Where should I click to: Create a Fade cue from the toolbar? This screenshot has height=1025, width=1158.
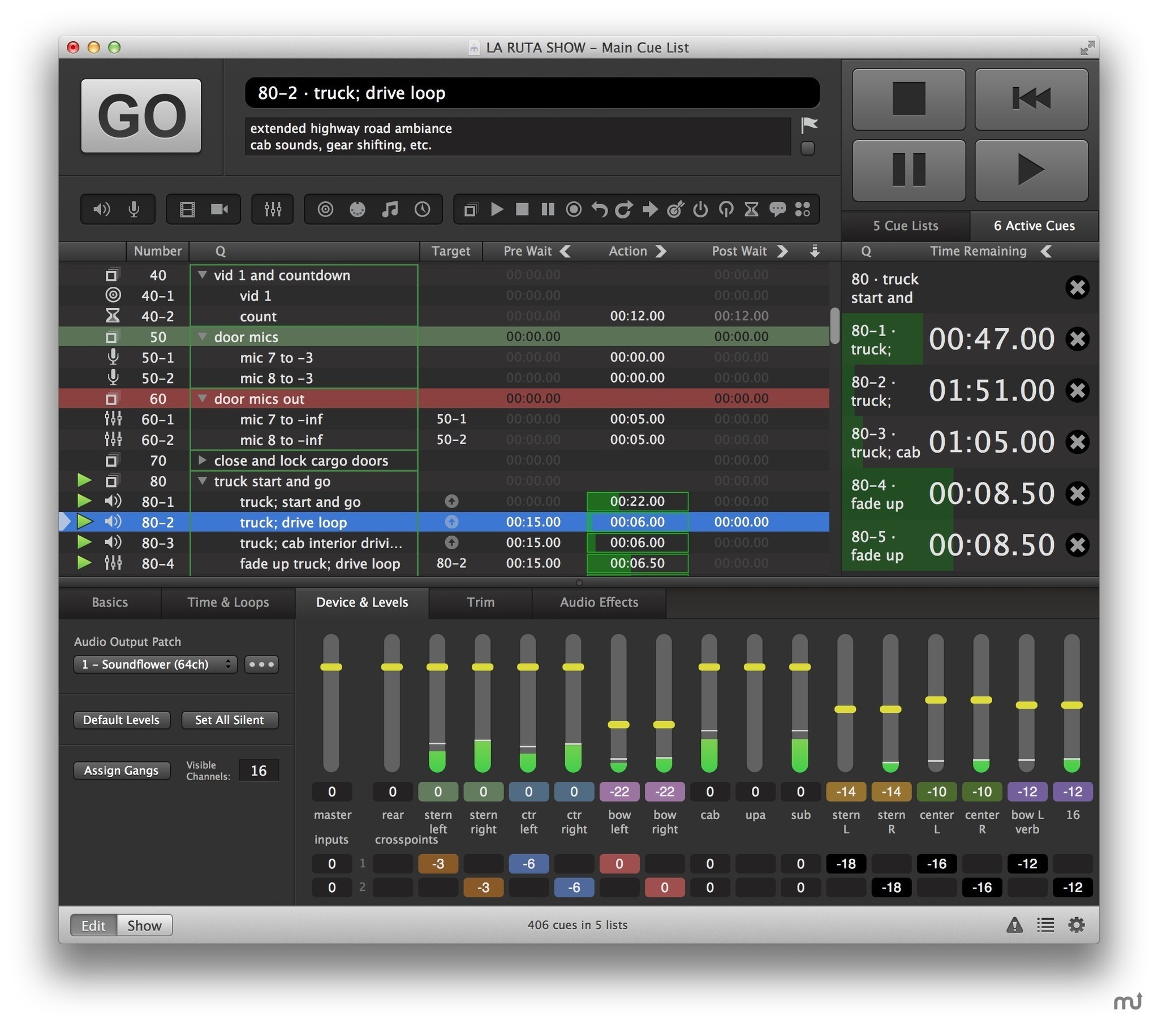point(273,209)
